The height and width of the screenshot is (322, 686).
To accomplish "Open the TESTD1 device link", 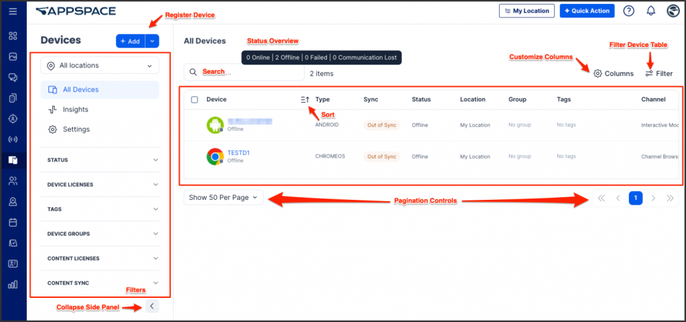I will (238, 153).
